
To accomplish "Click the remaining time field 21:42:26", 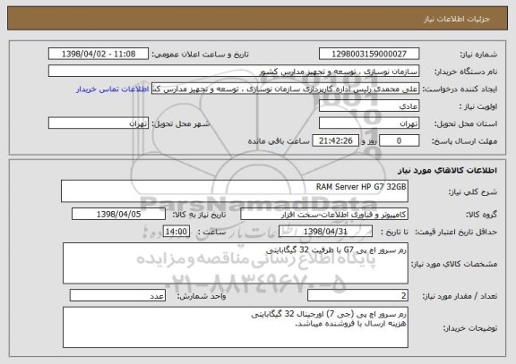I will point(335,140).
